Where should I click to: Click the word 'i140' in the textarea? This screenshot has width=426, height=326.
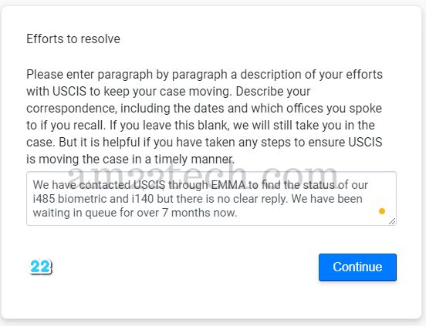[x=143, y=199]
